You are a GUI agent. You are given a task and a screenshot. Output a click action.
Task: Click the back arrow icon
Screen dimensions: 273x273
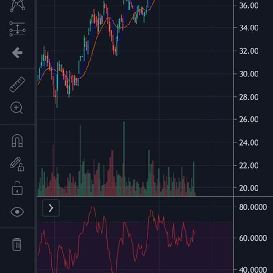click(x=17, y=53)
